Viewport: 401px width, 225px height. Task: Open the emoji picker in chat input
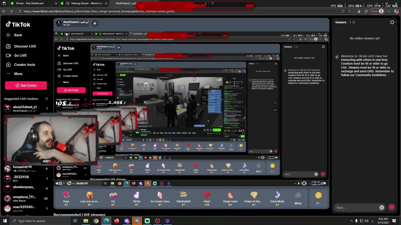[382, 207]
